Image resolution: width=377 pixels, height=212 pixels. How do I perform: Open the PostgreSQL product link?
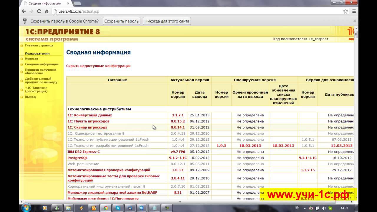pos(77,158)
